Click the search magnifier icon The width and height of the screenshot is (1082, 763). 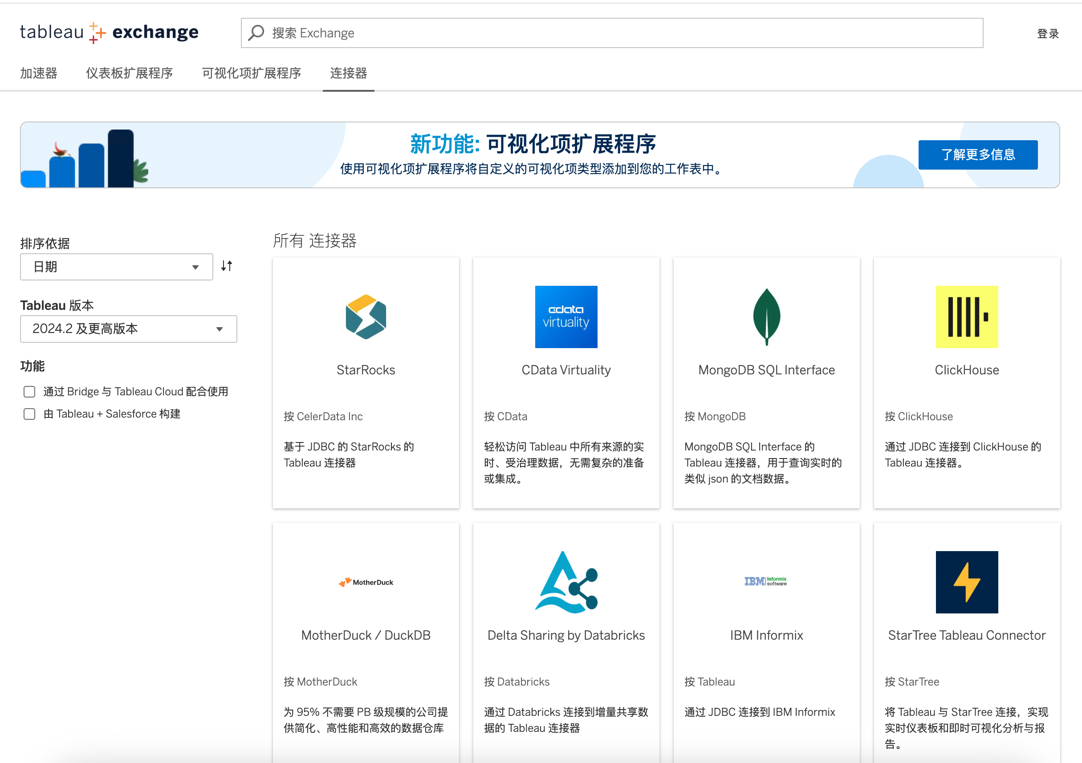pos(257,32)
